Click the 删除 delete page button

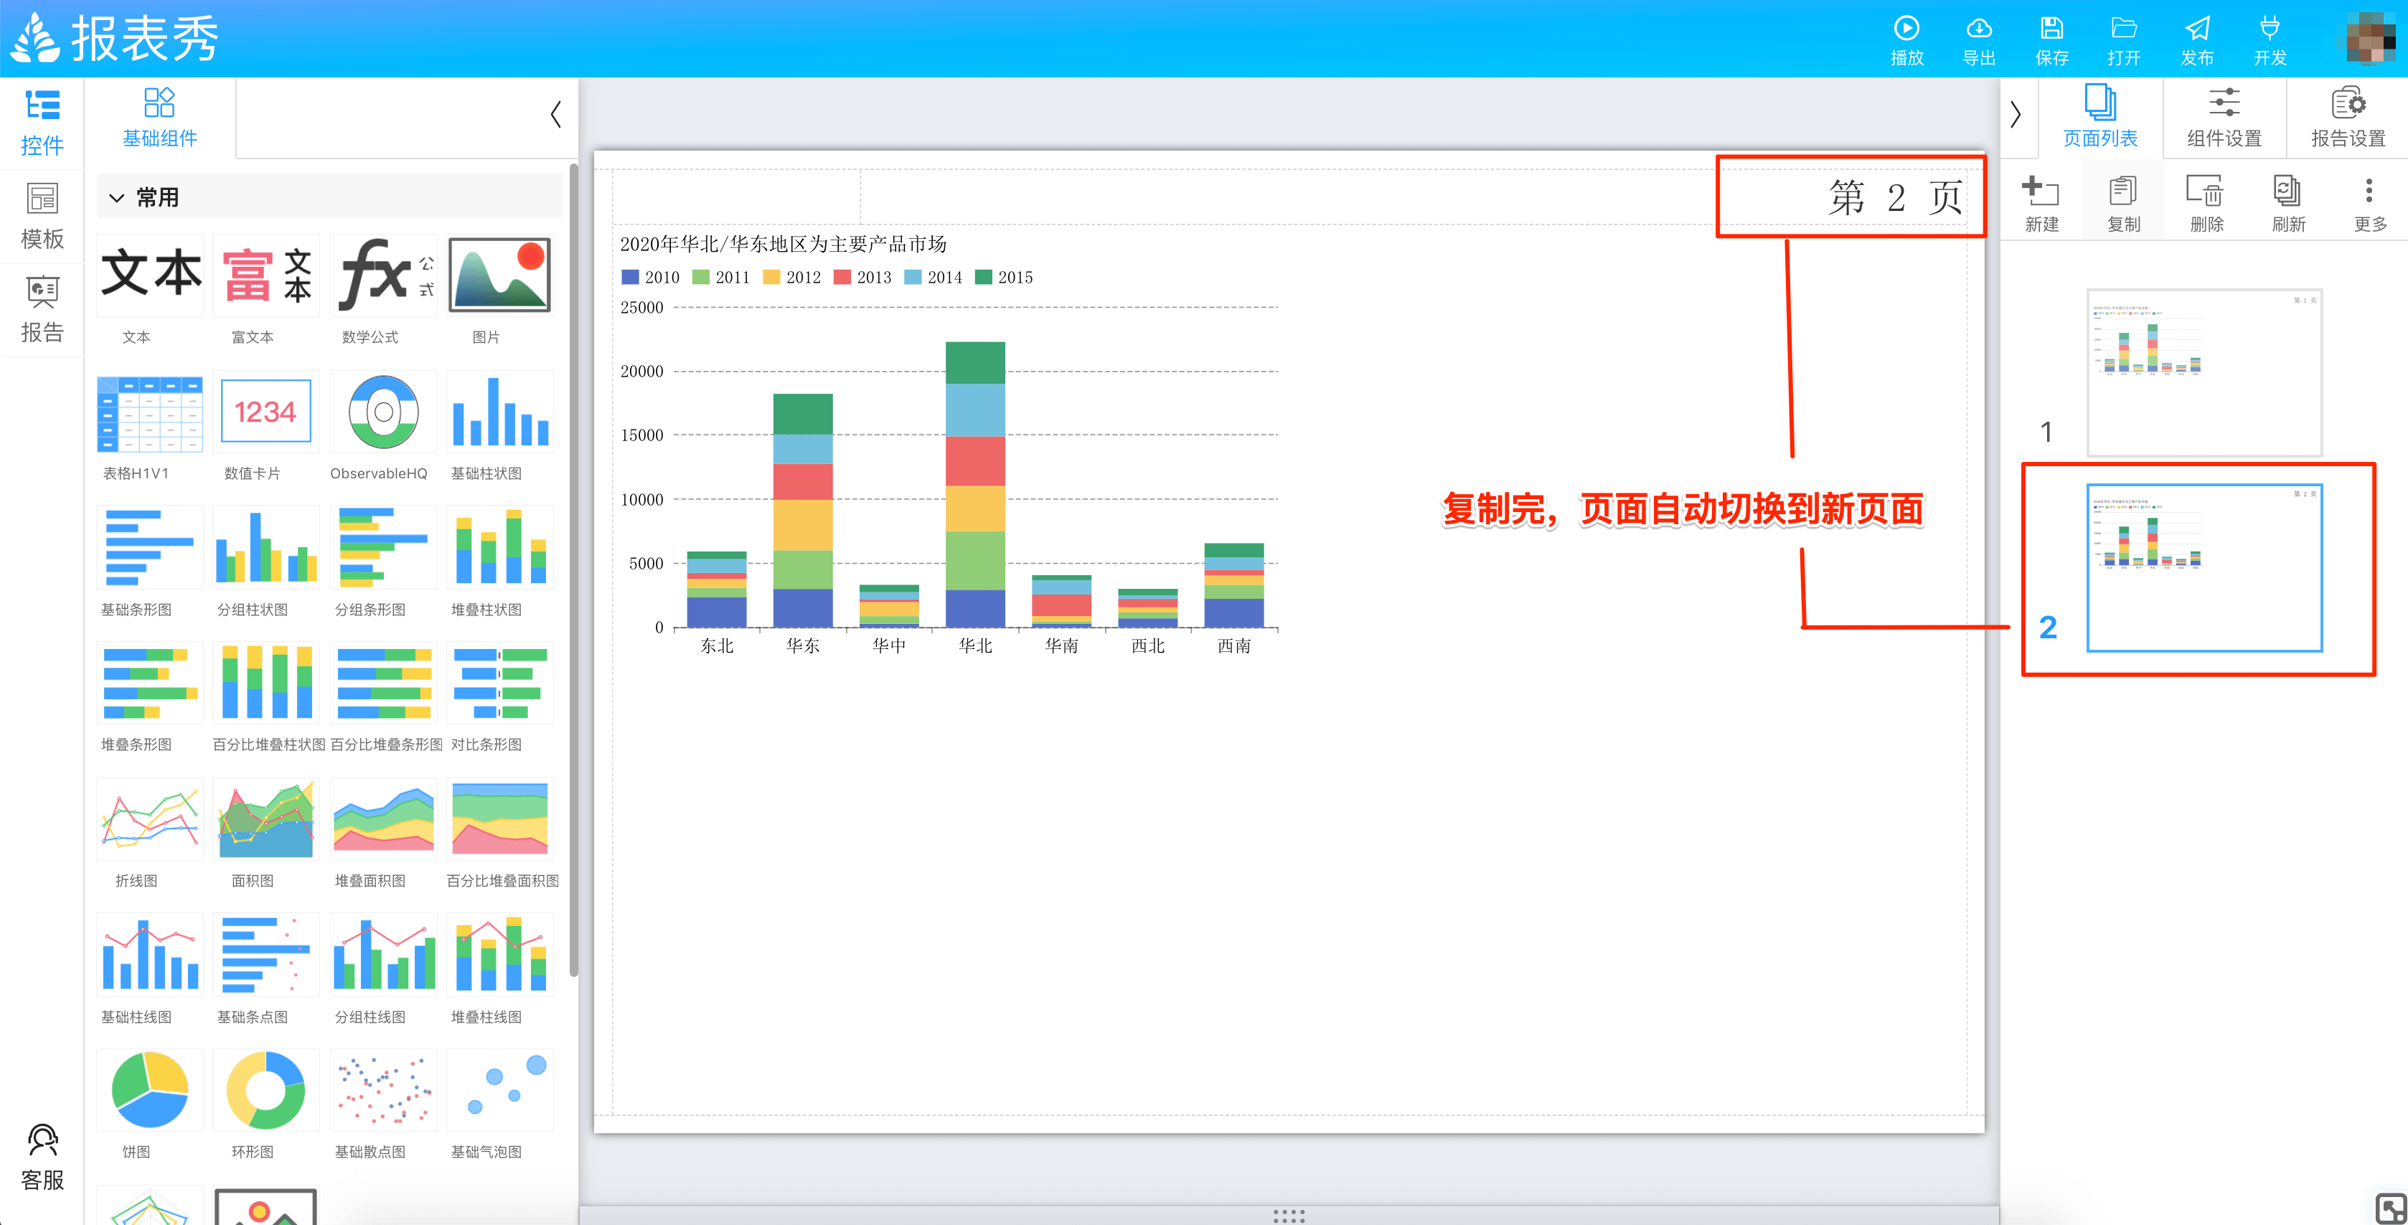(x=2206, y=203)
